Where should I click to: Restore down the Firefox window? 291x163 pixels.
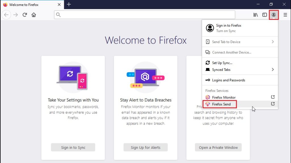click(x=271, y=4)
